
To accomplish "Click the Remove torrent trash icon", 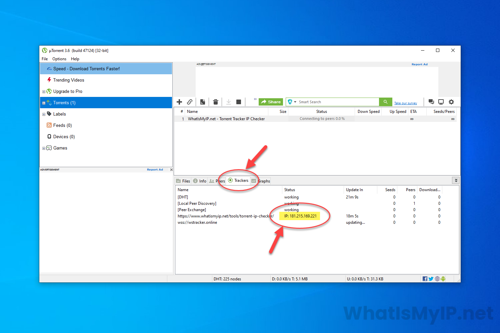I will (x=216, y=102).
